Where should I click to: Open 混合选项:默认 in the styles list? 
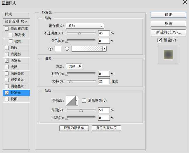(16, 22)
